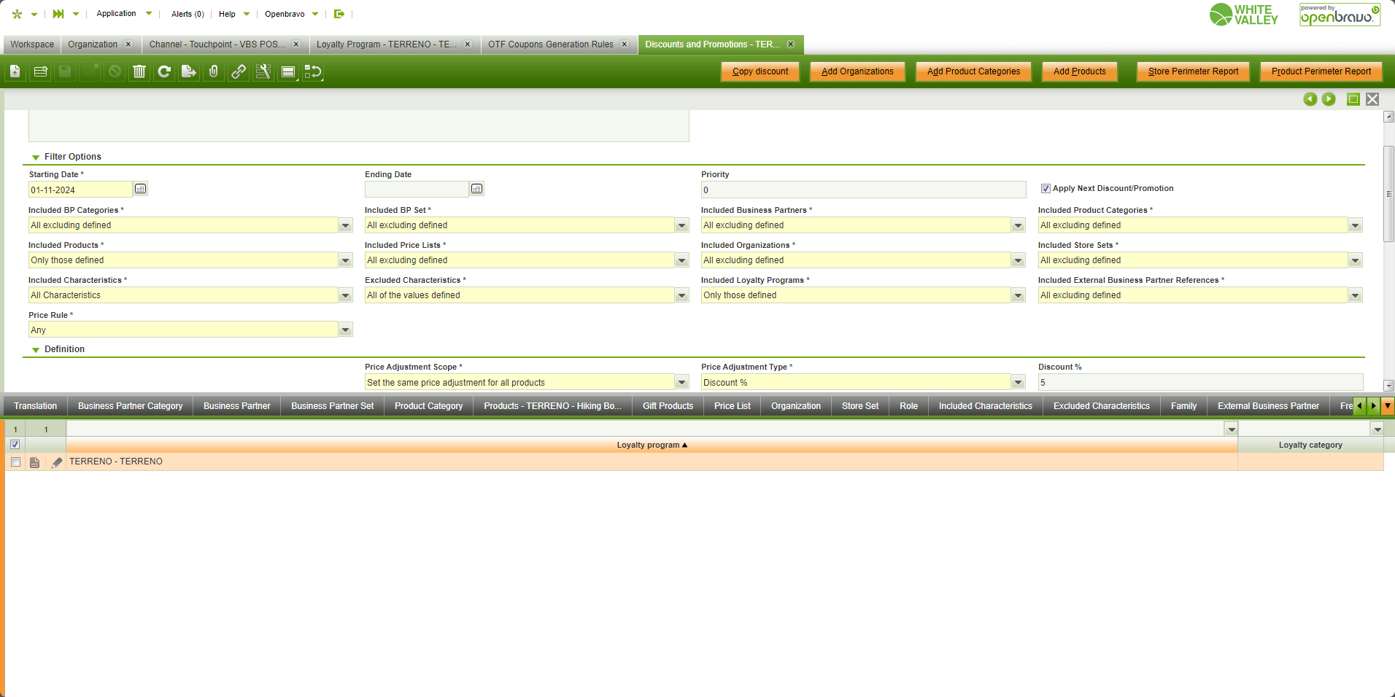Sort by the Loyalty program column header
The height and width of the screenshot is (697, 1395).
point(652,445)
